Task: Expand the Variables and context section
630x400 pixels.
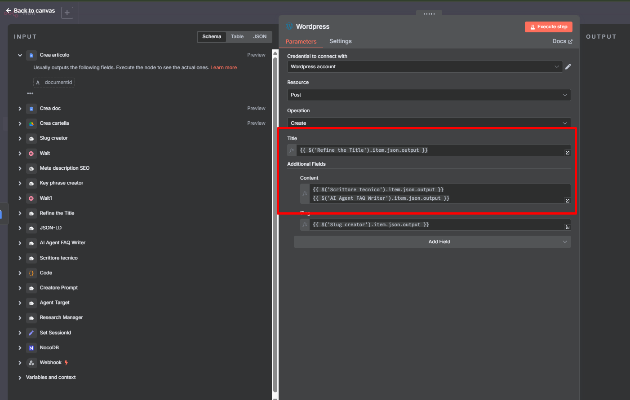Action: click(x=20, y=378)
